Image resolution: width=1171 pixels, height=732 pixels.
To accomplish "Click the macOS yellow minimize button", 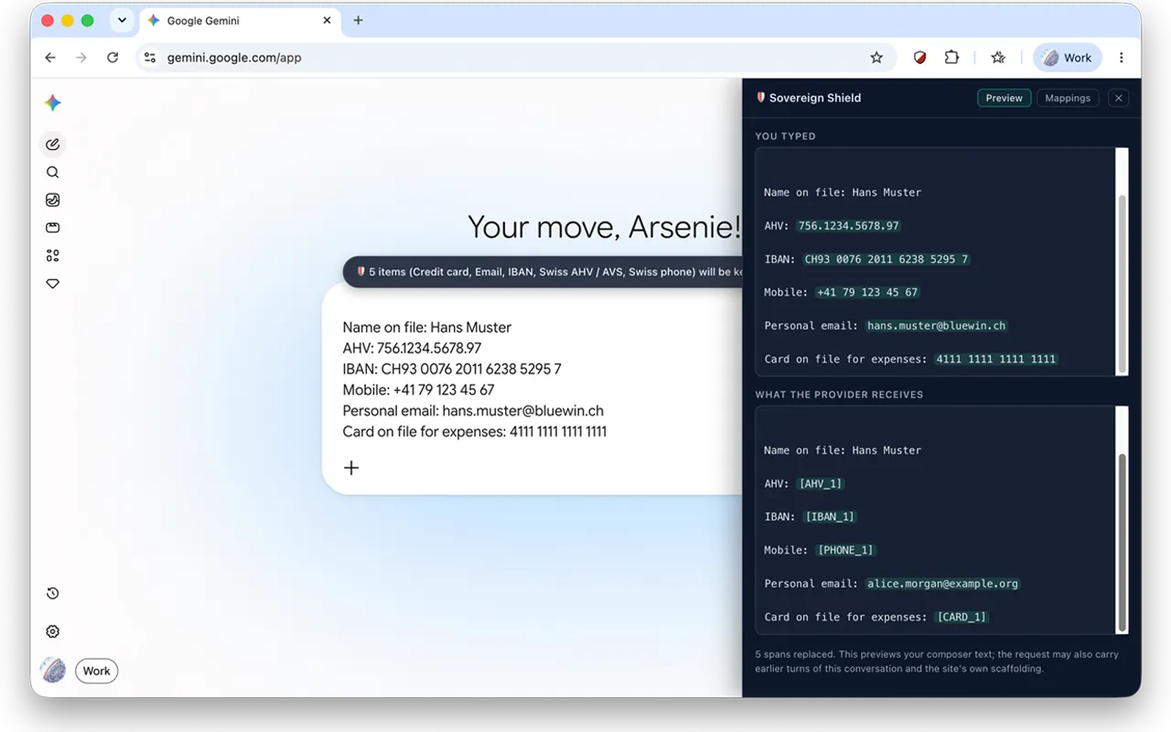I will [68, 20].
